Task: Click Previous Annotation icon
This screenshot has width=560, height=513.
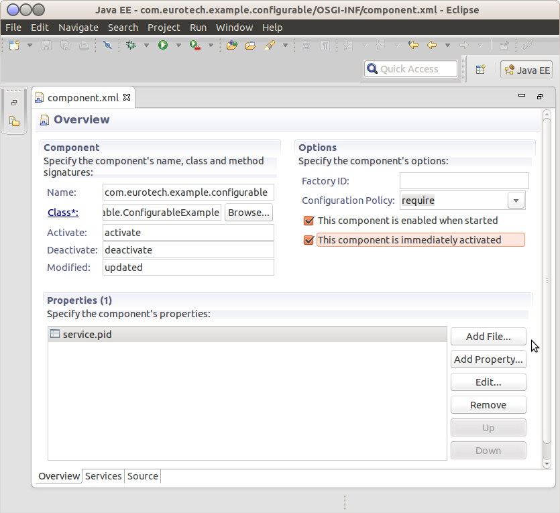Action: [380, 46]
